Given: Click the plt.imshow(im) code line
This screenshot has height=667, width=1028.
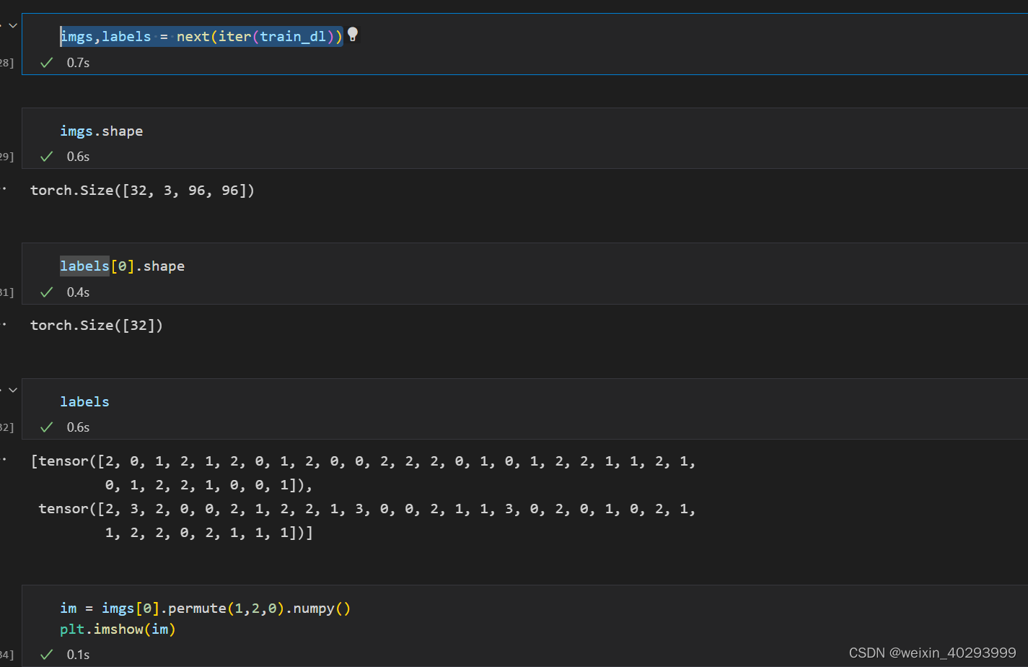Looking at the screenshot, I should click(118, 629).
